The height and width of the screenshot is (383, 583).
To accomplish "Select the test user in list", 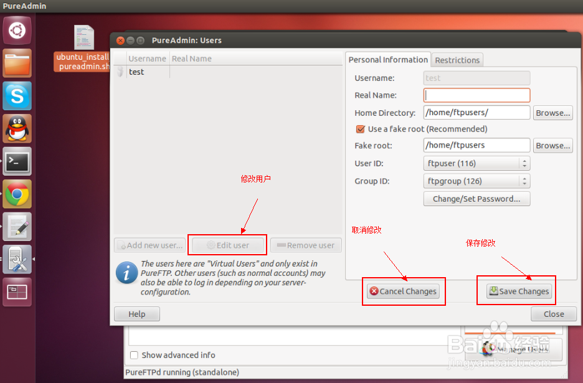I will [x=136, y=72].
